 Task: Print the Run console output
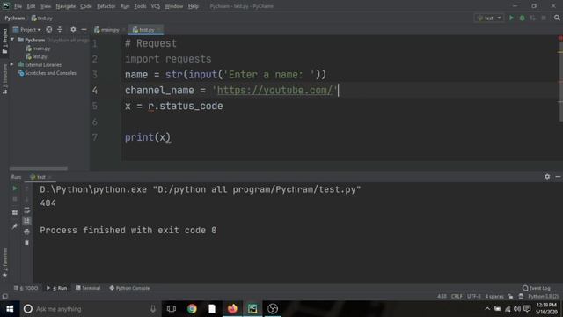(x=27, y=232)
